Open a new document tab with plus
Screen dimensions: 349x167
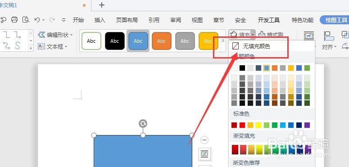tap(102, 5)
